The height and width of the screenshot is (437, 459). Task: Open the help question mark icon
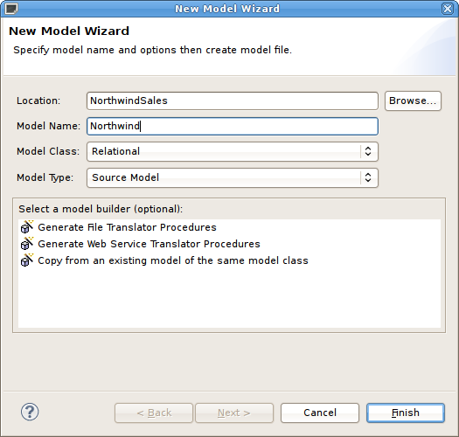tap(30, 412)
